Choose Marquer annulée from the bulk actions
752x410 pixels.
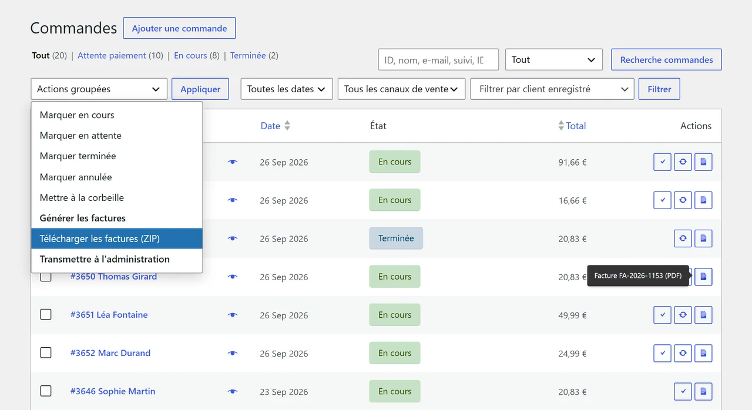click(117, 177)
